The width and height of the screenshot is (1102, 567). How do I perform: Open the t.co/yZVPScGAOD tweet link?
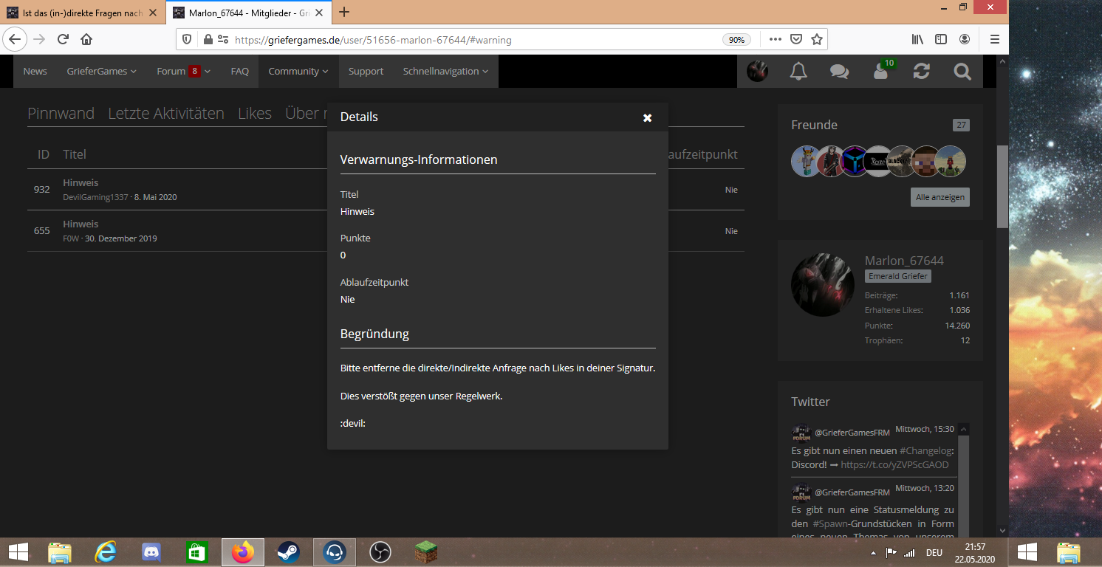[894, 465]
